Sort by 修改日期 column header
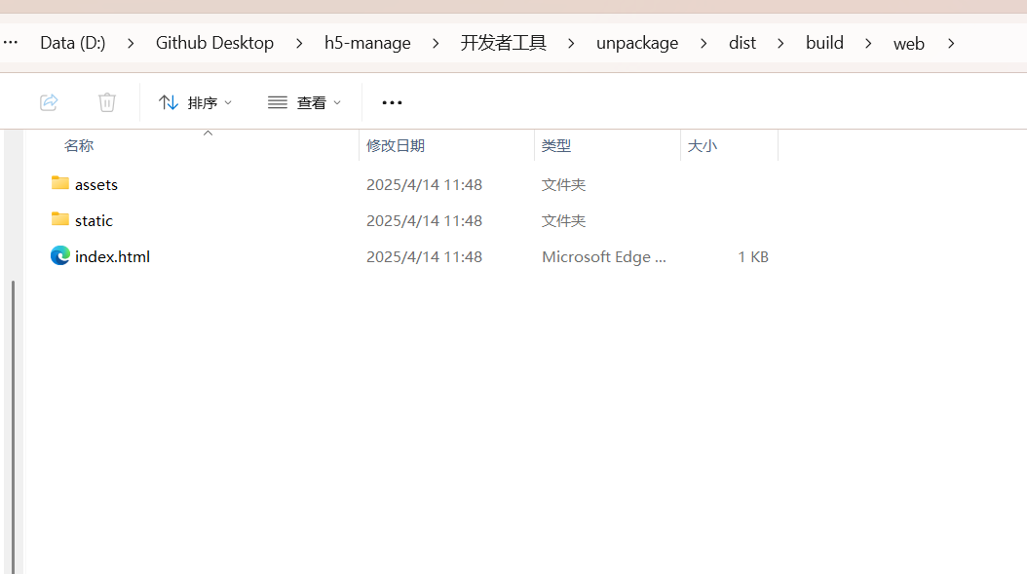The height and width of the screenshot is (574, 1027). [396, 145]
